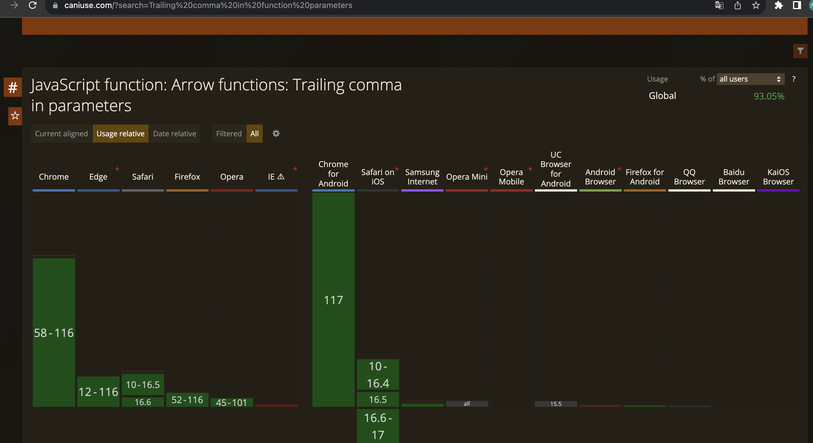Click the hash permalink icon
The width and height of the screenshot is (813, 443).
click(x=13, y=87)
